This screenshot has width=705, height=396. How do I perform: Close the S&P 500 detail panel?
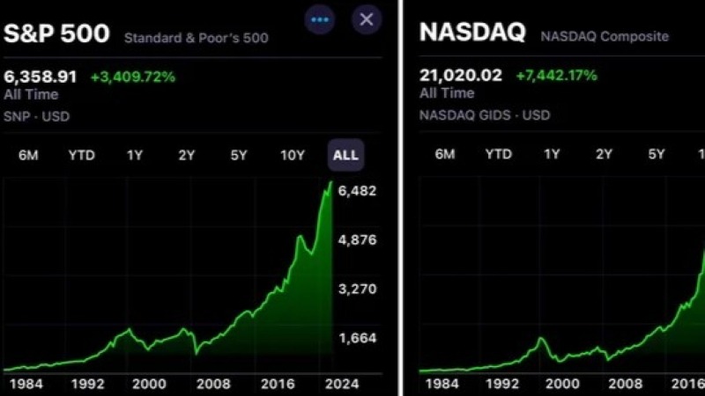click(x=367, y=19)
